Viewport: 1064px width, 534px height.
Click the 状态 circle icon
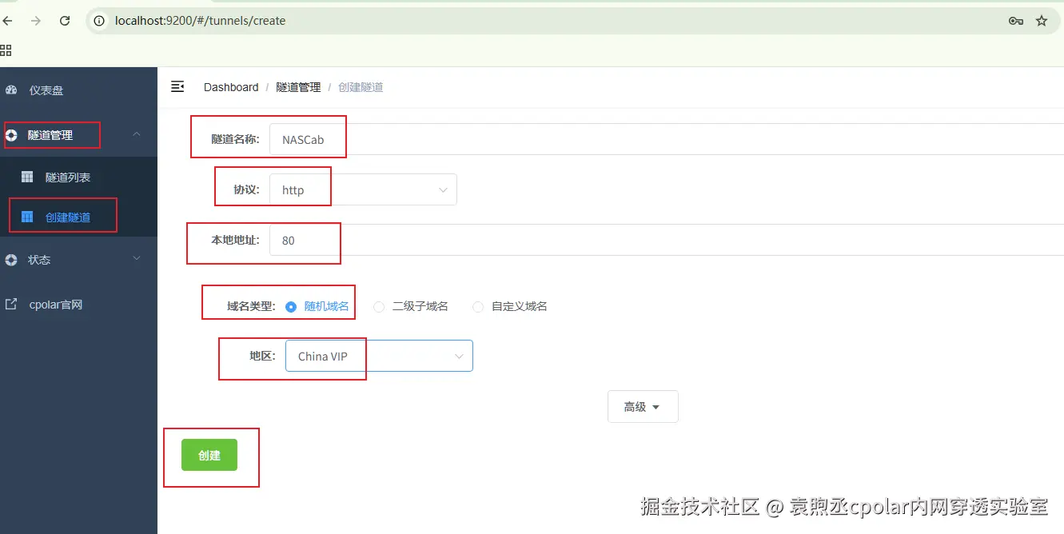click(11, 260)
